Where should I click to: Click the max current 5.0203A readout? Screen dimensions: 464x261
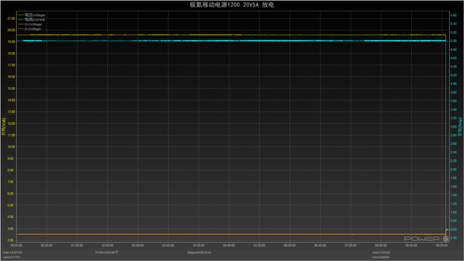pos(381,252)
